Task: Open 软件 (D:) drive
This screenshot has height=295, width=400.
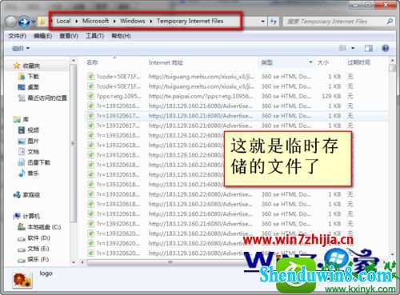Action: [x=38, y=237]
